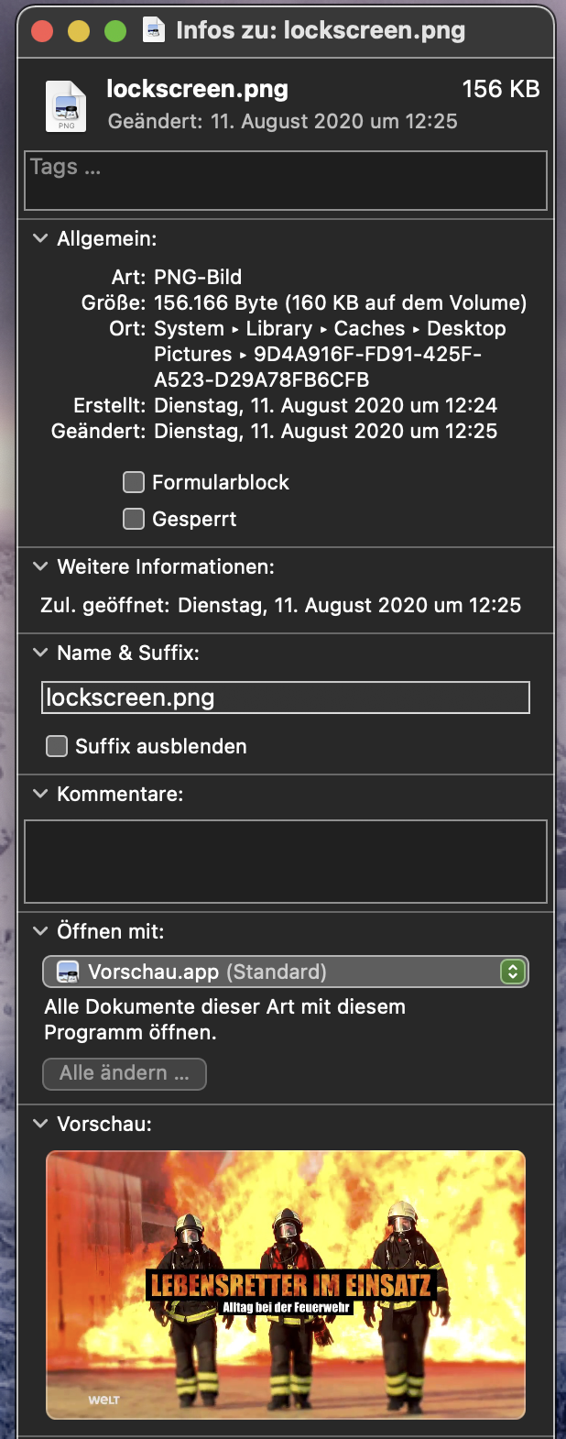
Task: Toggle the Gesperrt checkbox
Action: [x=134, y=519]
